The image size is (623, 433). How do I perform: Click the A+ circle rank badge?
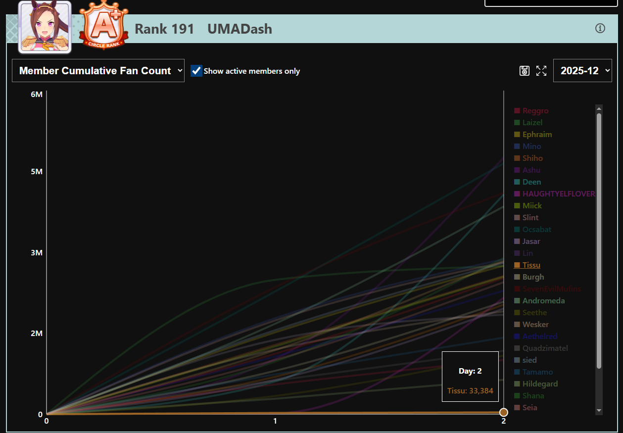tap(104, 26)
